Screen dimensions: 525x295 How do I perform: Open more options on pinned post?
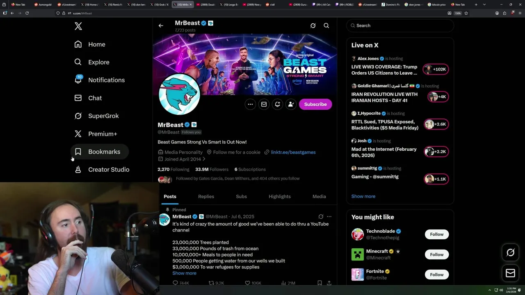click(x=329, y=216)
